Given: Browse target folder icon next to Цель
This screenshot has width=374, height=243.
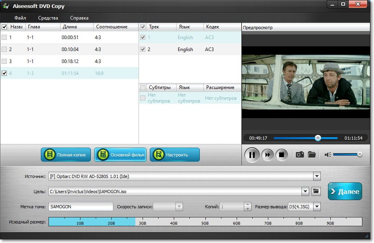Looking at the screenshot, I should click(316, 191).
